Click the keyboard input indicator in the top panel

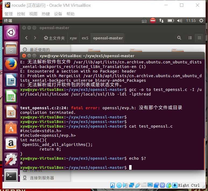[144, 21]
